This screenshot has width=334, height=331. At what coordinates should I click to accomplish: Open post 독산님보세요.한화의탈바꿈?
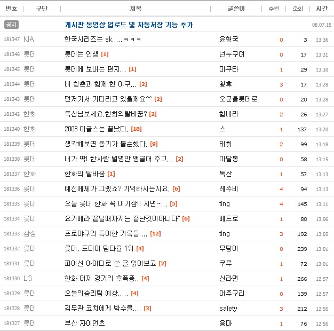click(106, 114)
